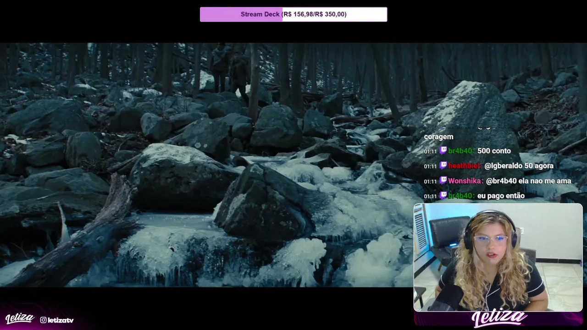Click the Twitch badge beside heathbiel
The width and height of the screenshot is (587, 330).
click(443, 165)
